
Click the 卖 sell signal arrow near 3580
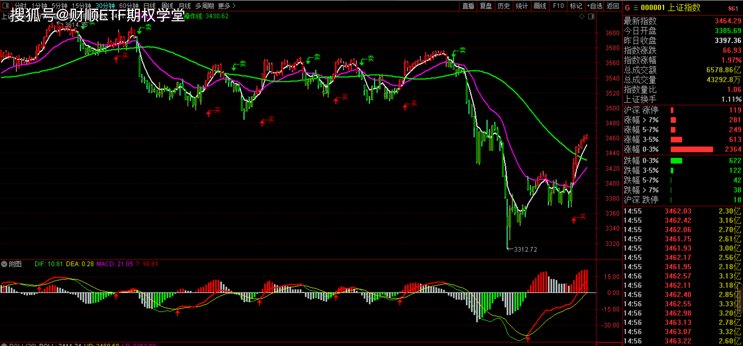click(454, 54)
